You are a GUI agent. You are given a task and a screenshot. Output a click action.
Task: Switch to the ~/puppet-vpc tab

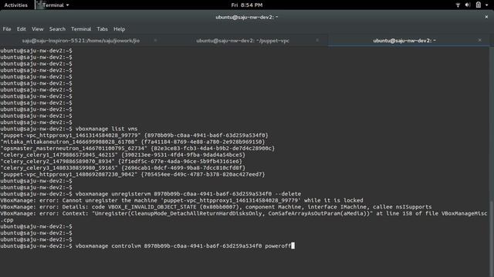tap(242, 41)
